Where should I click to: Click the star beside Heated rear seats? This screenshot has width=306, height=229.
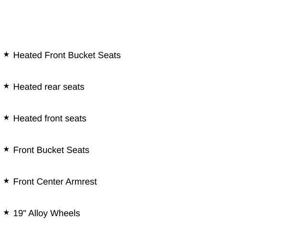[6, 86]
